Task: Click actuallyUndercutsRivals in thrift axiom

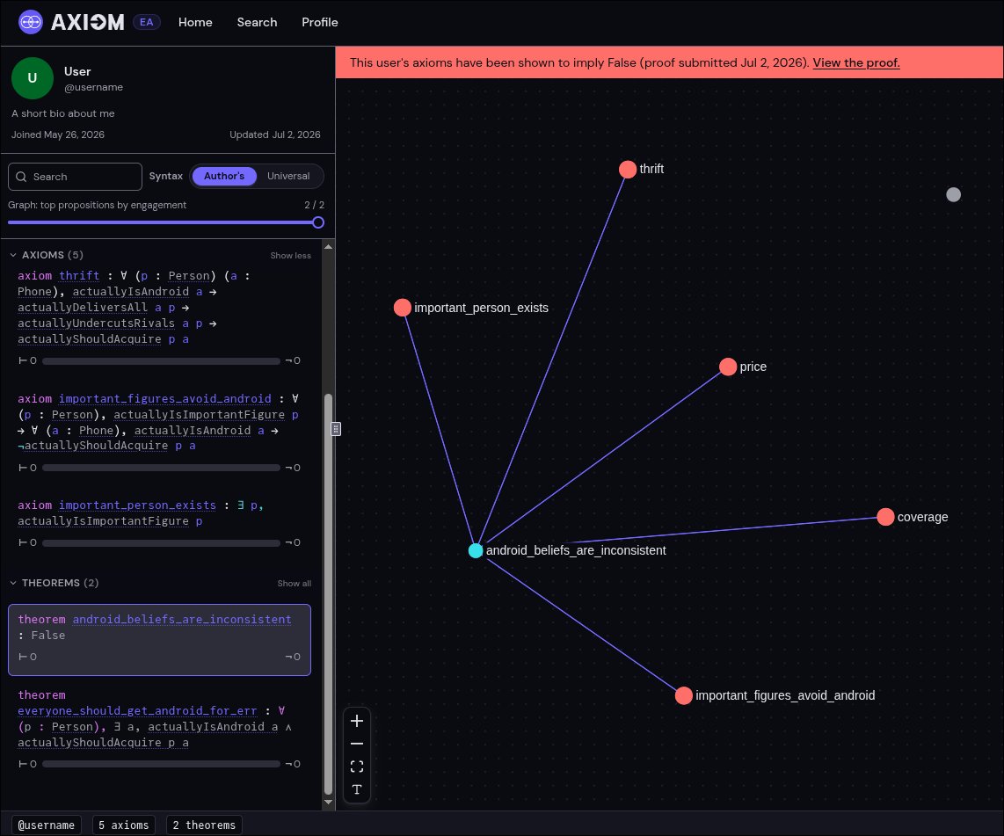Action: (x=96, y=323)
